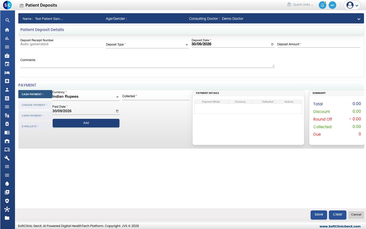
Task: Open the Deposit Date calendar picker
Action: pos(272,45)
